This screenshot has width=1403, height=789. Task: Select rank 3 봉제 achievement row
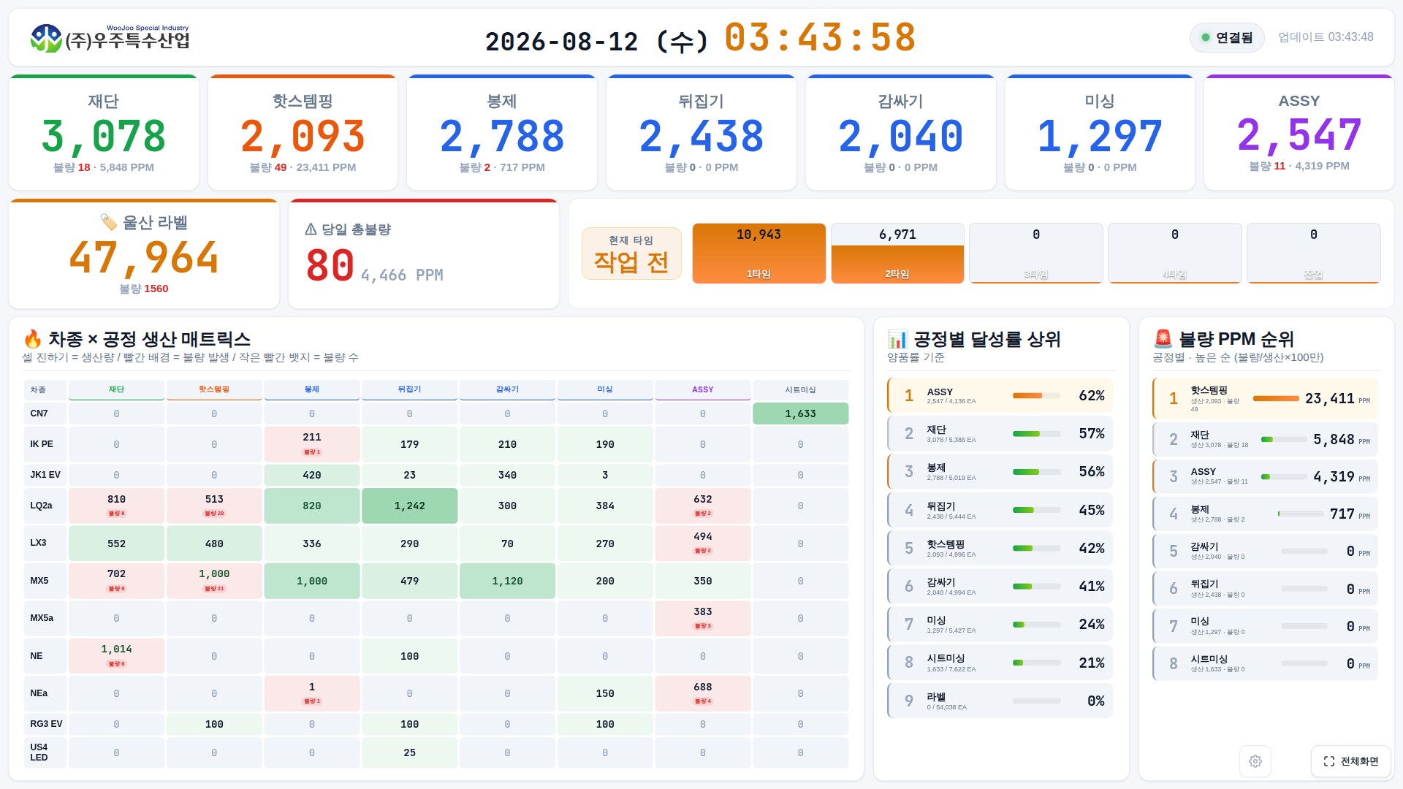tap(1000, 472)
